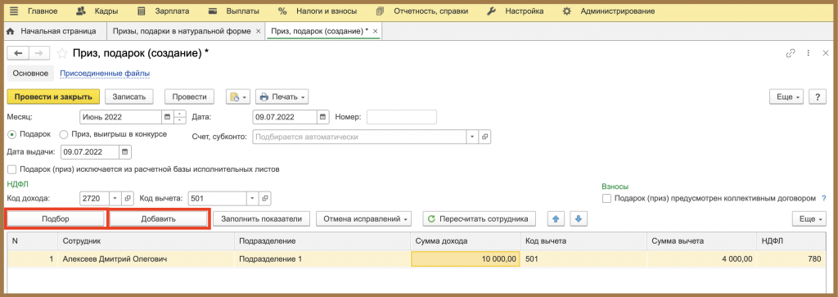Close the Призы, подарки в натуральной форме tab

[x=259, y=32]
